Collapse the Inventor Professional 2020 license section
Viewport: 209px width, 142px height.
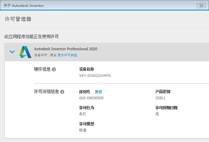(x=12, y=52)
